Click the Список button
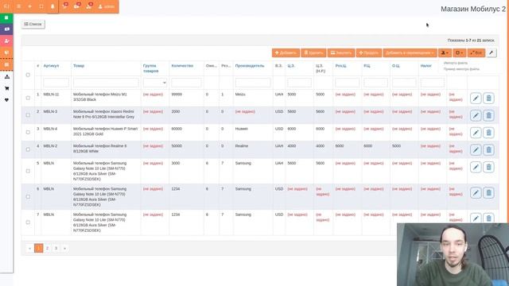Image resolution: width=509 pixels, height=286 pixels. (x=33, y=24)
